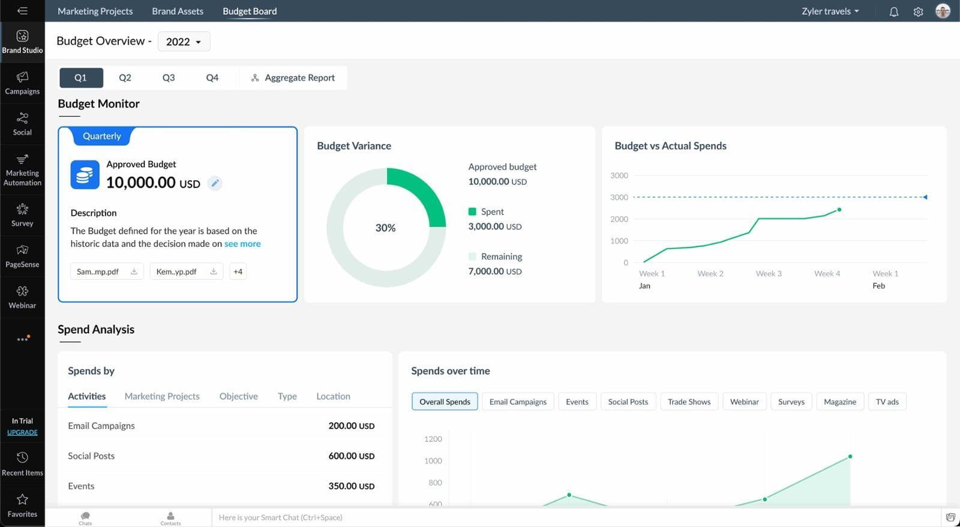
Task: Click the notifications bell icon
Action: pyautogui.click(x=893, y=11)
